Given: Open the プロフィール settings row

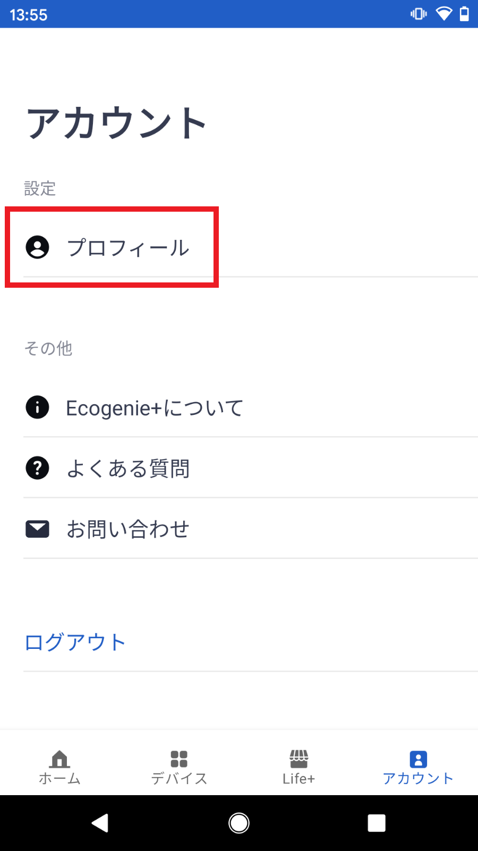Looking at the screenshot, I should coord(127,248).
